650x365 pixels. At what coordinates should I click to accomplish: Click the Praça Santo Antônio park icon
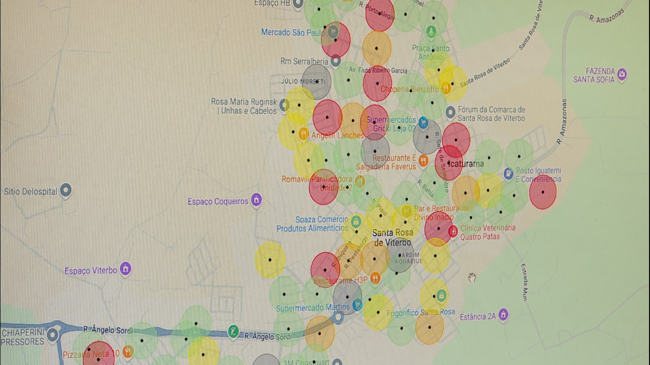coord(431,32)
